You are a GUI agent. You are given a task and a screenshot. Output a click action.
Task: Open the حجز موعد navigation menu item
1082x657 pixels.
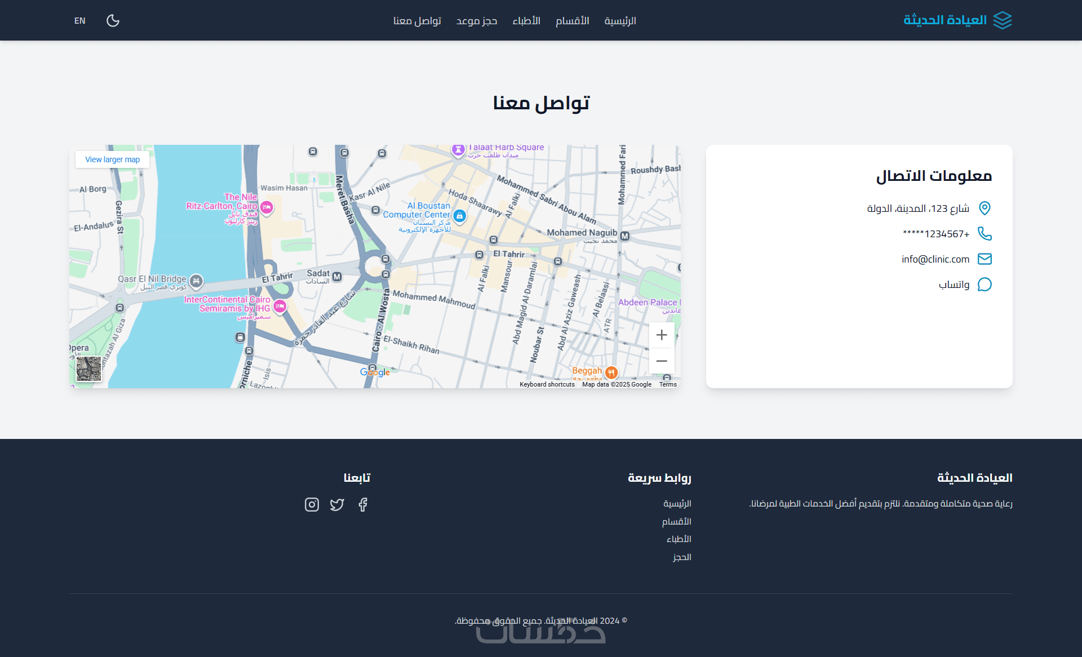click(x=476, y=21)
